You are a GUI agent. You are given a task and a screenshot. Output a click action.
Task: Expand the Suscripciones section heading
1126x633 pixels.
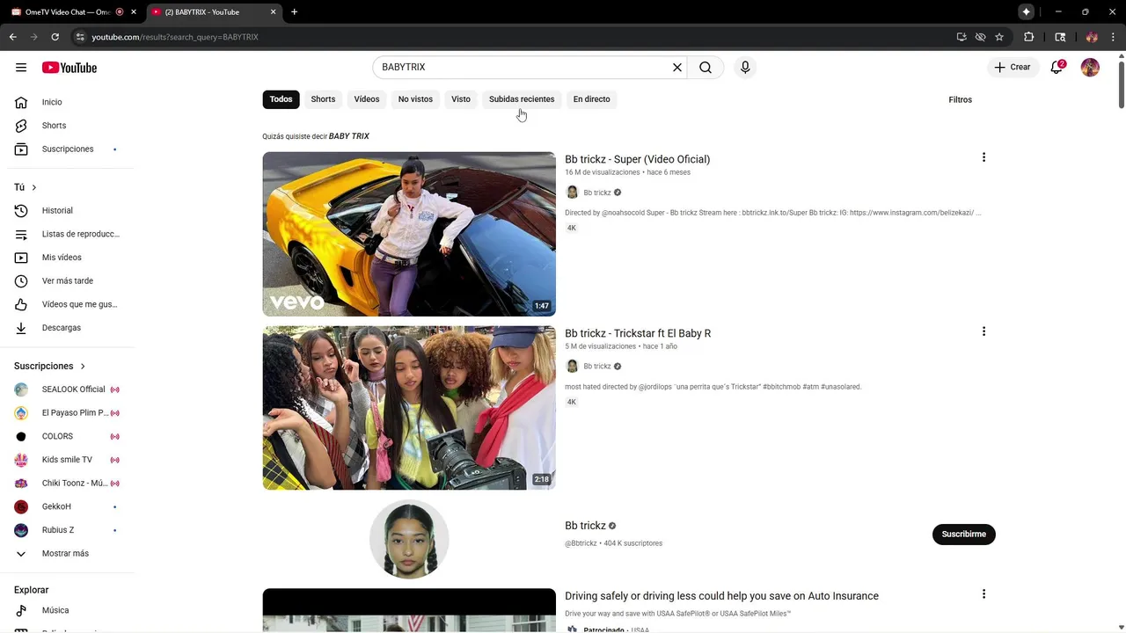coord(50,366)
